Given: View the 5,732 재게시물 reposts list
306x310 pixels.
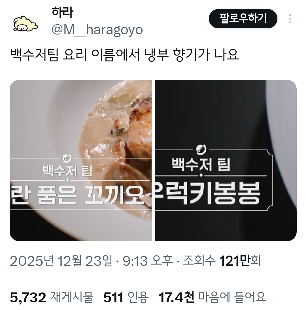Looking at the screenshot, I should pyautogui.click(x=52, y=297).
